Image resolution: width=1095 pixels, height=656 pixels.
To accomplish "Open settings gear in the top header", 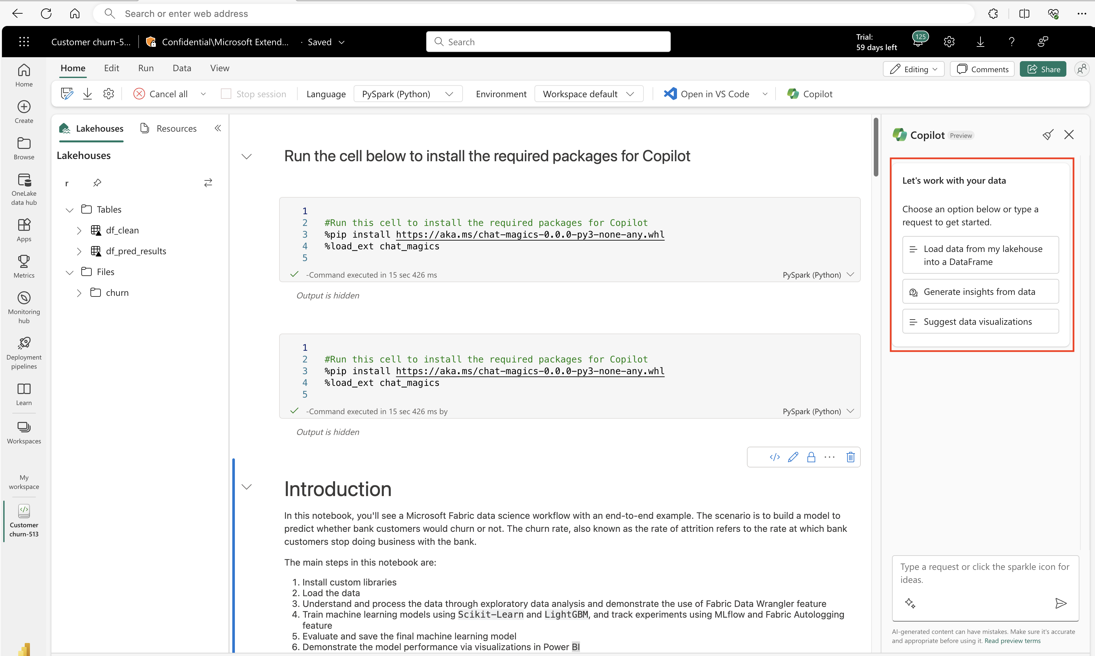I will (949, 42).
